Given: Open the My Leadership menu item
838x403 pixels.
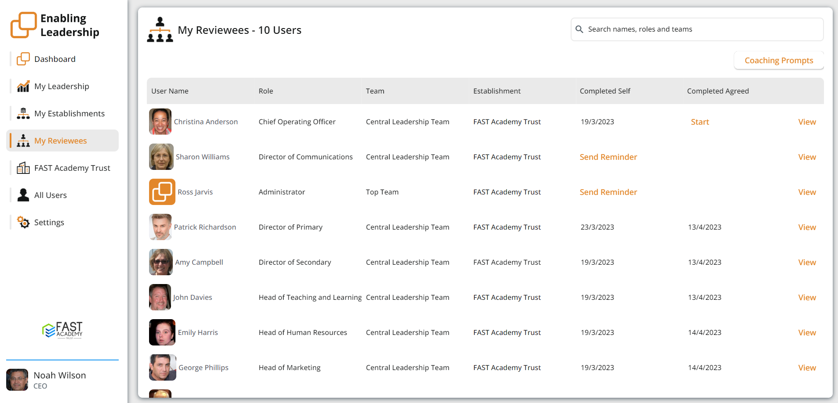Looking at the screenshot, I should pos(62,86).
